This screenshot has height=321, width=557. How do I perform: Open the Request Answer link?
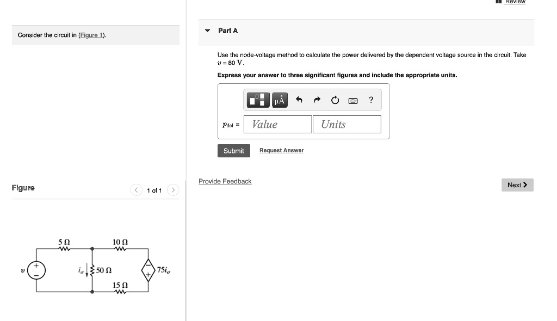click(281, 150)
